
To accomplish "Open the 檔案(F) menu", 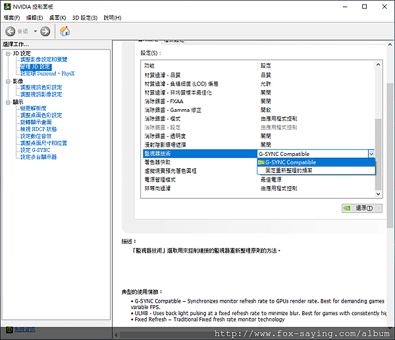I will [x=12, y=18].
